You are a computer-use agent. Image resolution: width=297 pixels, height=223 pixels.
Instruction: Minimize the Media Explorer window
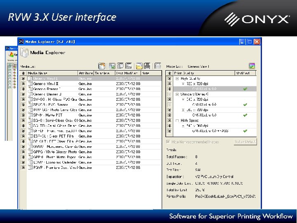(242, 42)
